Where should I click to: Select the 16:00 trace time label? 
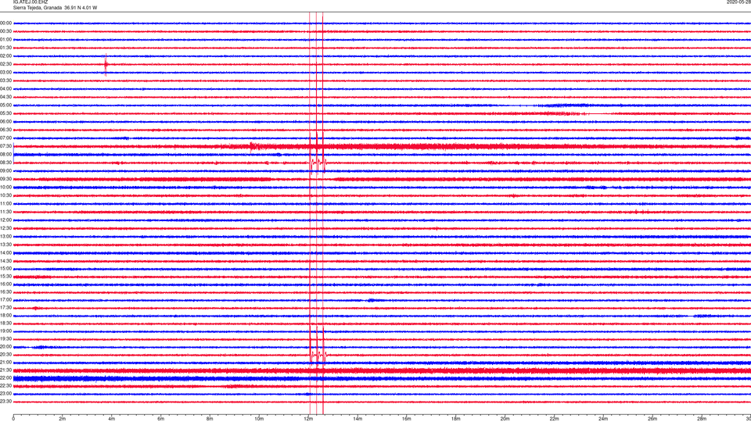pyautogui.click(x=5, y=284)
